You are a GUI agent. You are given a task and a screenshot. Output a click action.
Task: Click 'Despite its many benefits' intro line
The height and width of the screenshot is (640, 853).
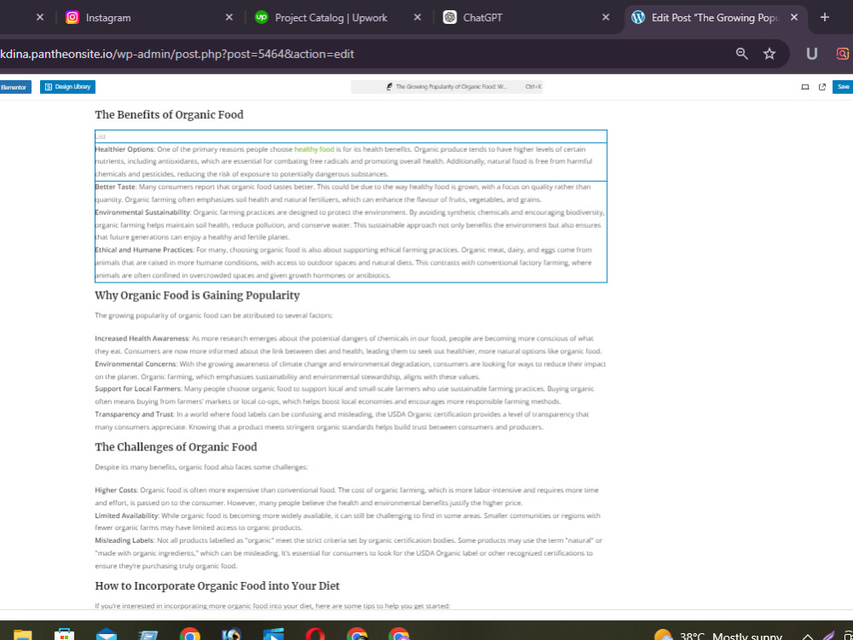pos(201,467)
